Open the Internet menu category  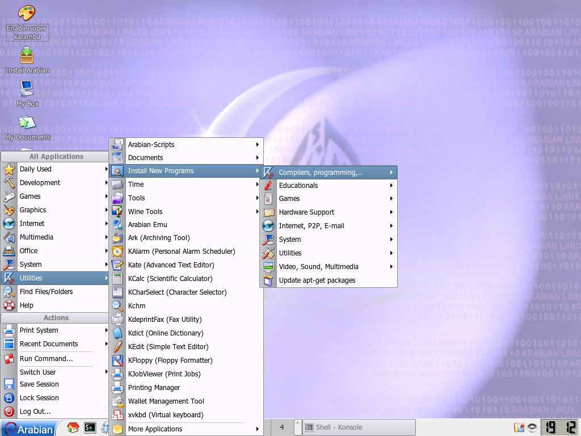click(55, 224)
